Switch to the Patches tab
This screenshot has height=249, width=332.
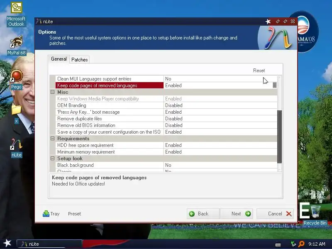(79, 60)
